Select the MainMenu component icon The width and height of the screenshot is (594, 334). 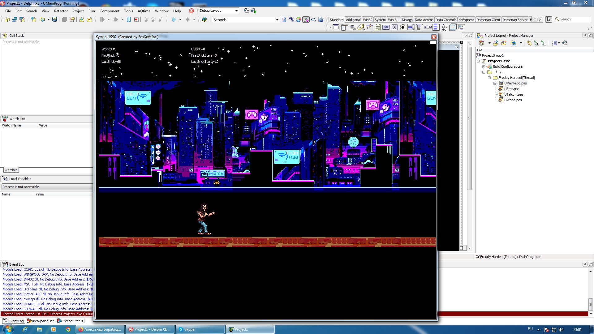tap(344, 28)
